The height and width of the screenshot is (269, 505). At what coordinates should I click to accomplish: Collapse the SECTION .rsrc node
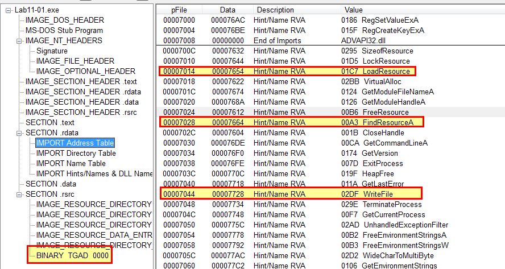pyautogui.click(x=19, y=194)
